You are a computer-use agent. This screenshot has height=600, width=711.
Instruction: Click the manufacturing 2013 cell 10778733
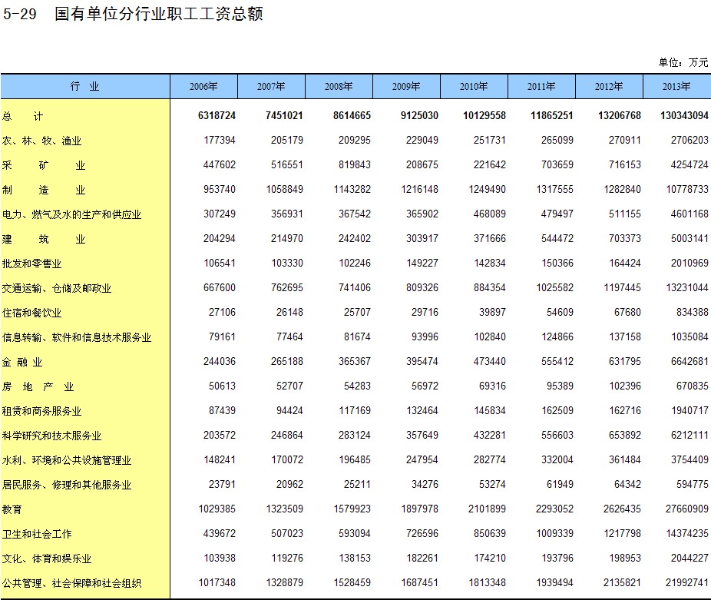point(687,189)
